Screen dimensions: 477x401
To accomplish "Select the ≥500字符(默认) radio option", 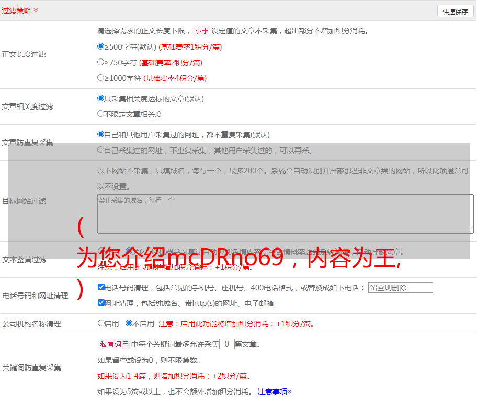I will coord(101,46).
